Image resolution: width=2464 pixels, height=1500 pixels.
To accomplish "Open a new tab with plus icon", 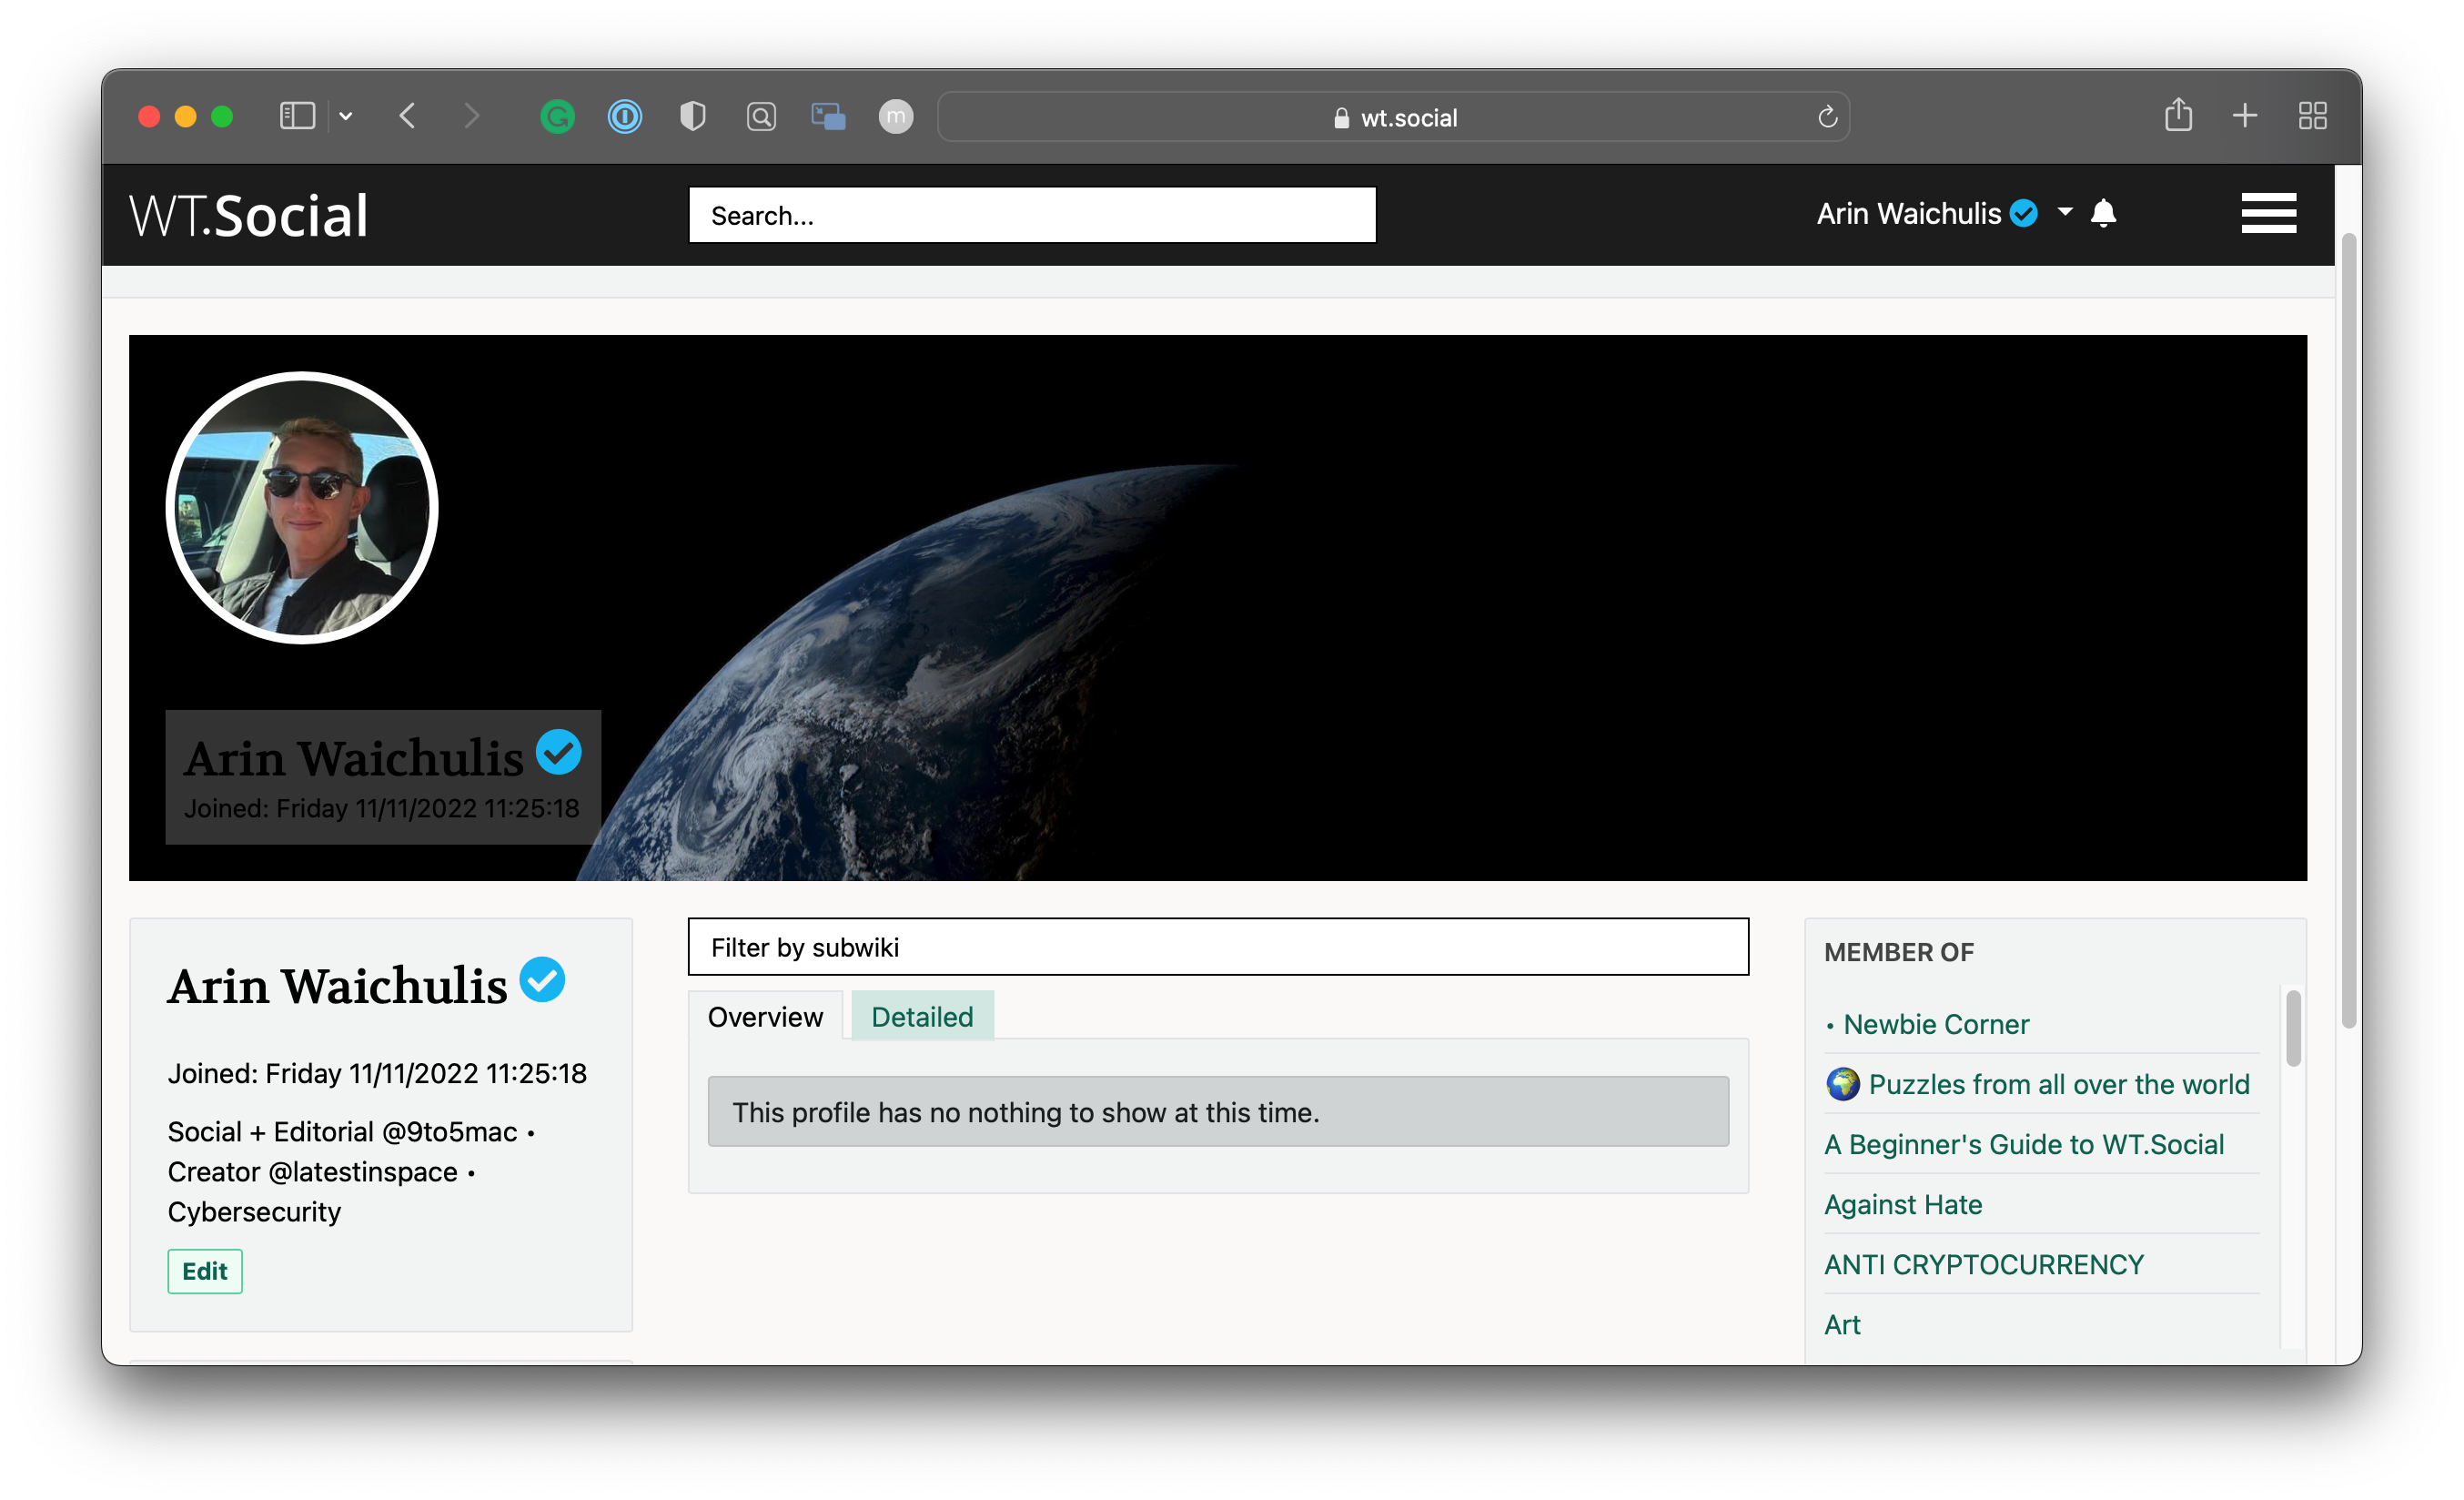I will point(2245,116).
